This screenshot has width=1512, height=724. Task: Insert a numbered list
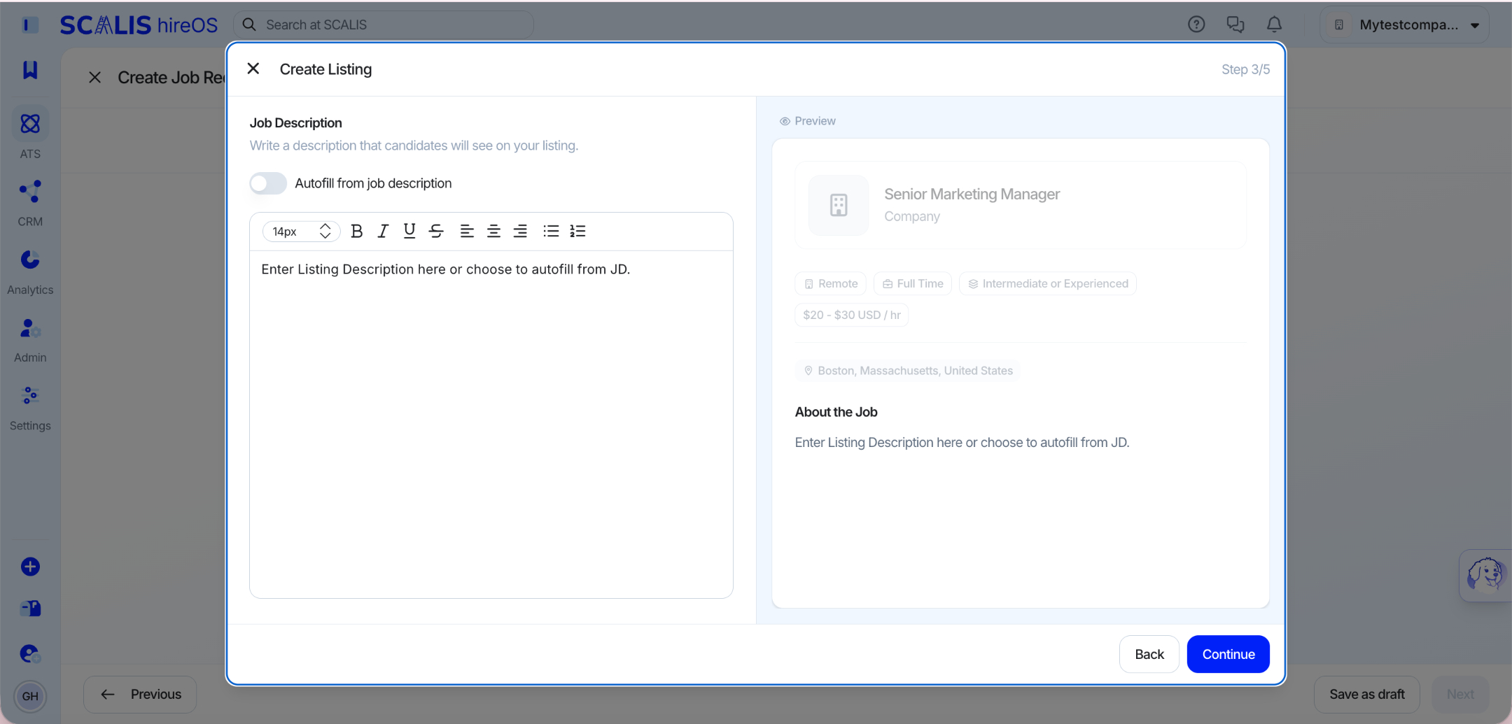pos(577,231)
